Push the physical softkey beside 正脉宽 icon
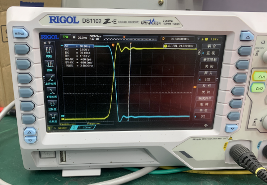 point(27,106)
